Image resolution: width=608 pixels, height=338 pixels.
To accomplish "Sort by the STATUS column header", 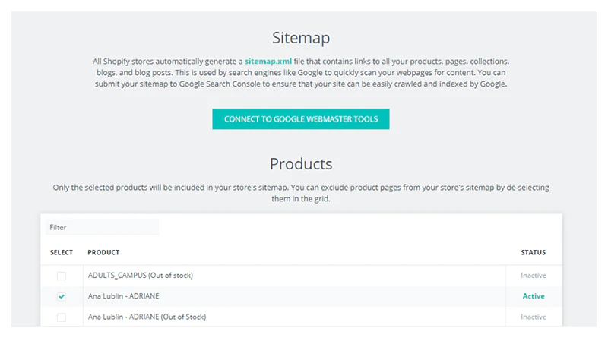I will pyautogui.click(x=534, y=252).
